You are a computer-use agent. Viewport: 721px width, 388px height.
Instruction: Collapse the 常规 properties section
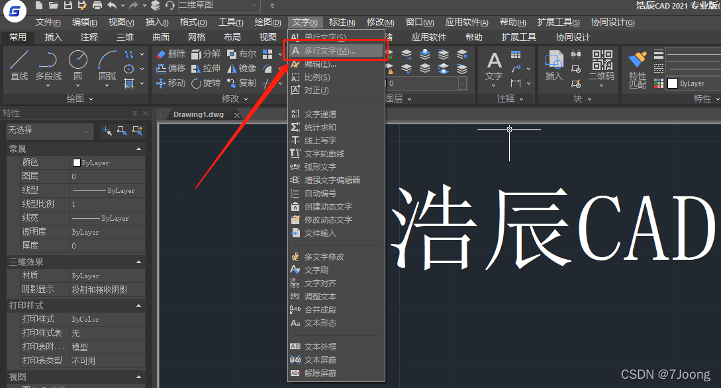click(x=138, y=149)
